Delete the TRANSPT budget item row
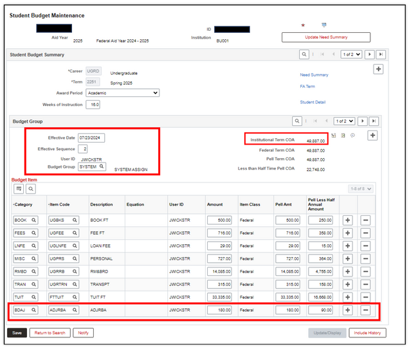Viewport: 409px width, 349px height. (366, 284)
